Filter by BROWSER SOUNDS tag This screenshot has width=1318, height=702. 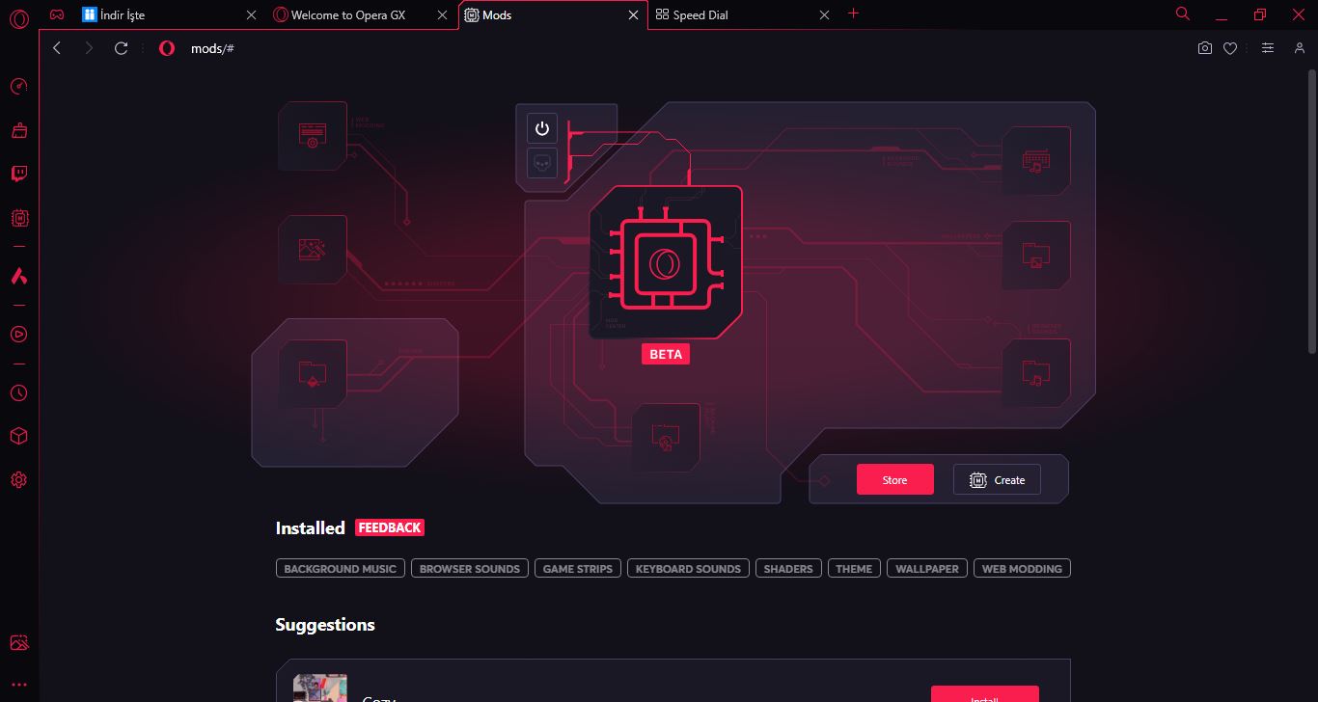[x=470, y=569]
